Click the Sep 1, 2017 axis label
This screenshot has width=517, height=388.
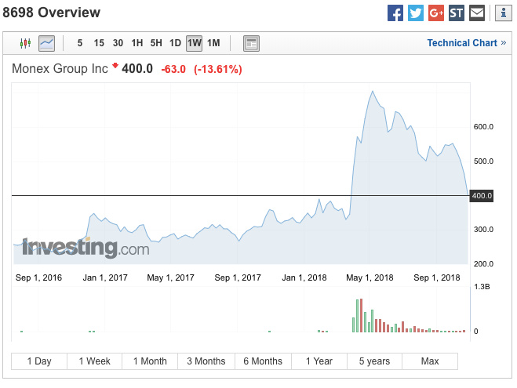(x=238, y=277)
